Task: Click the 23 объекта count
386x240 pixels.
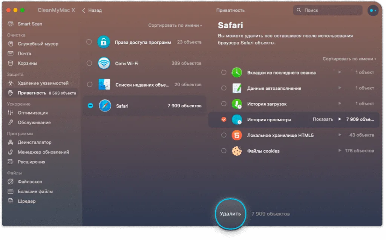Action: [x=189, y=42]
